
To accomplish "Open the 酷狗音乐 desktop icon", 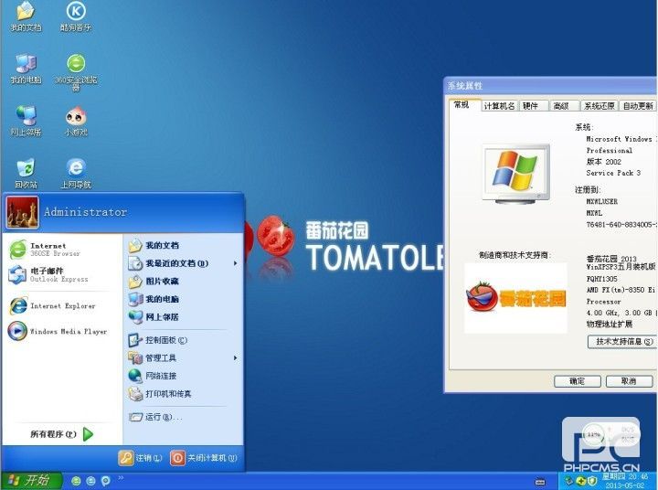I will [76, 16].
